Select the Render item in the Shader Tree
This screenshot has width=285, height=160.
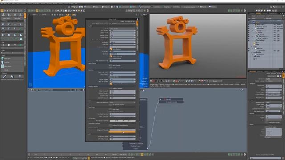pyautogui.click(x=257, y=23)
